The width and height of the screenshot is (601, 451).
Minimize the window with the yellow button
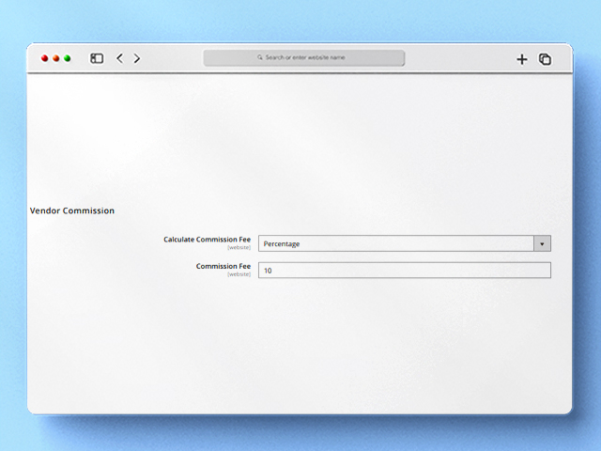pyautogui.click(x=55, y=58)
